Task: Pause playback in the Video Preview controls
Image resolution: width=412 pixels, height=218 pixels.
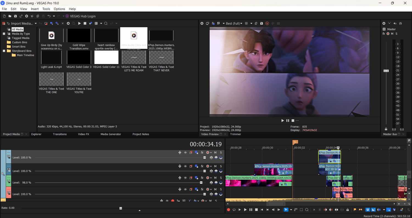Action: [288, 120]
